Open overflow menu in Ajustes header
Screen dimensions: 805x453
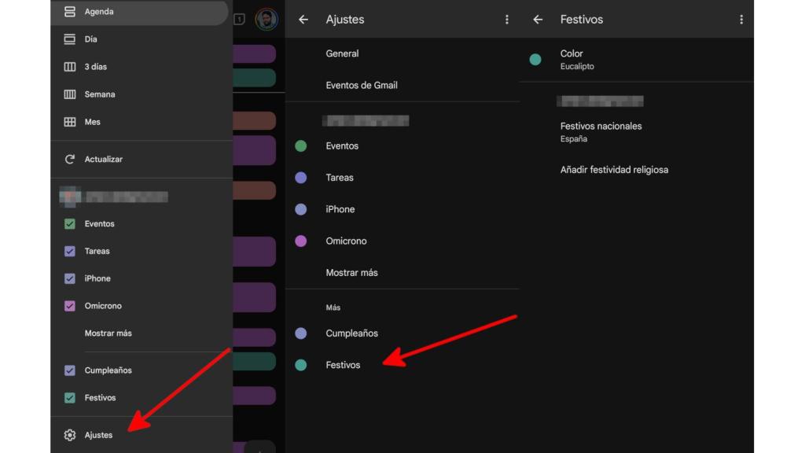(x=507, y=20)
